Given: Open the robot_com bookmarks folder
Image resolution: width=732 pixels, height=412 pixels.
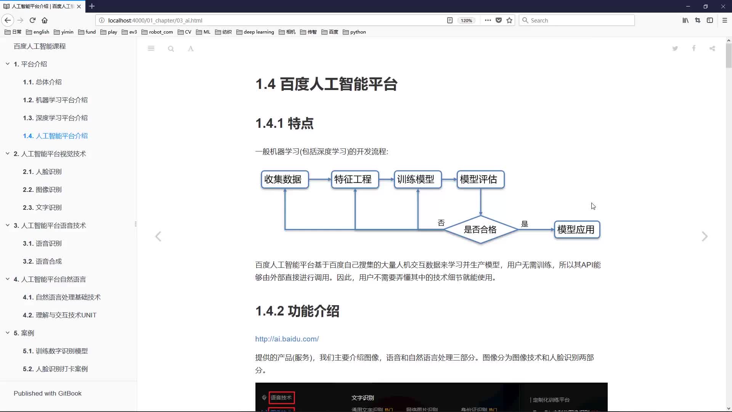Looking at the screenshot, I should (x=157, y=32).
